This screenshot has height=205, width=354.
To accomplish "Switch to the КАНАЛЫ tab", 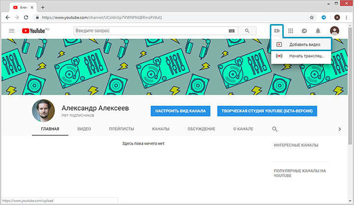I will coord(161,129).
